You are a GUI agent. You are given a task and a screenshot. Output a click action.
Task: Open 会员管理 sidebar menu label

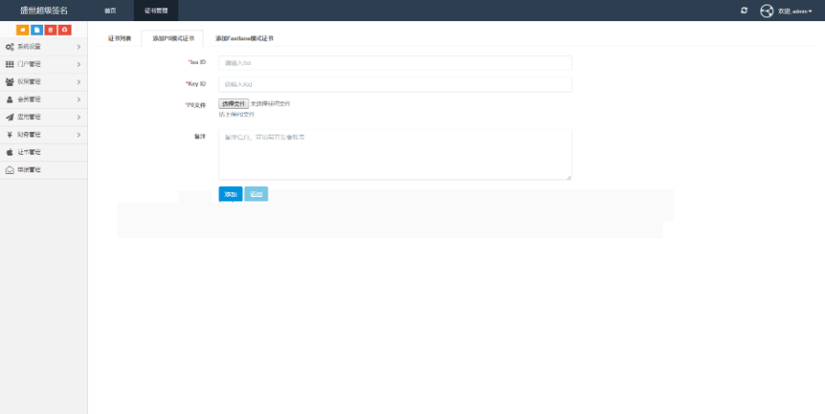(x=29, y=100)
